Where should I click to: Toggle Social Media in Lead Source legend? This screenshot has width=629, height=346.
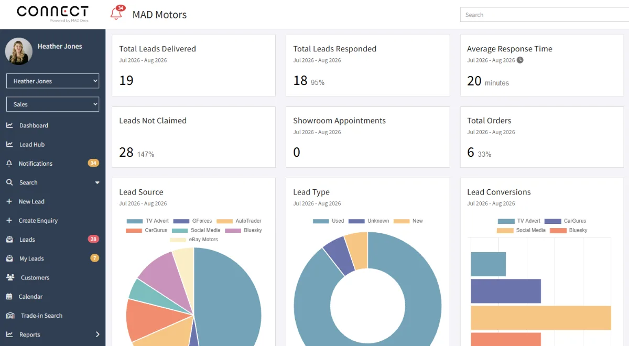(x=196, y=230)
